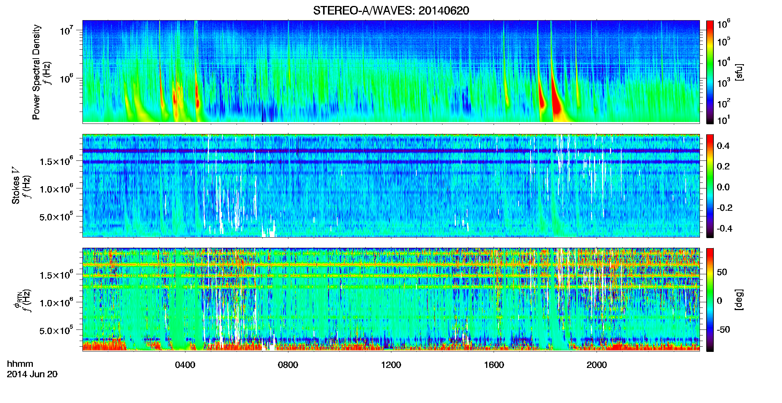Click the -0.4 label on Stokes colorbar
Image resolution: width=782 pixels, height=403 pixels.
[725, 229]
